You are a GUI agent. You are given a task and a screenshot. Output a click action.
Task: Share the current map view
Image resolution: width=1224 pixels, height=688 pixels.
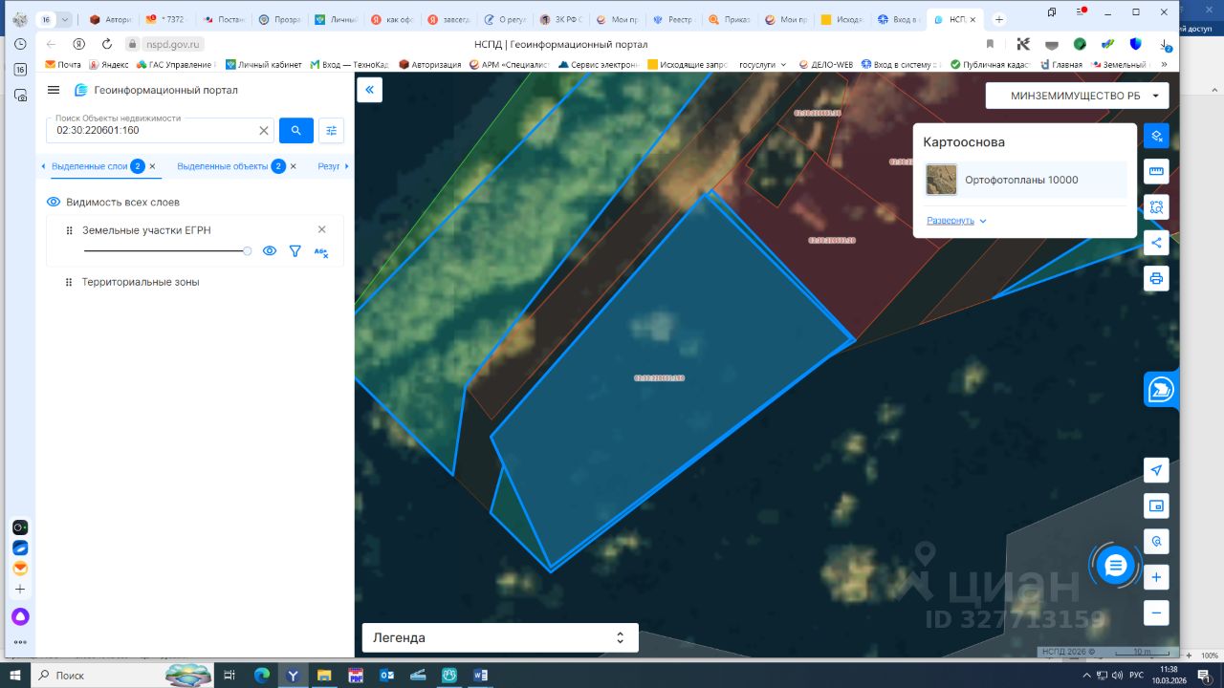(x=1156, y=243)
